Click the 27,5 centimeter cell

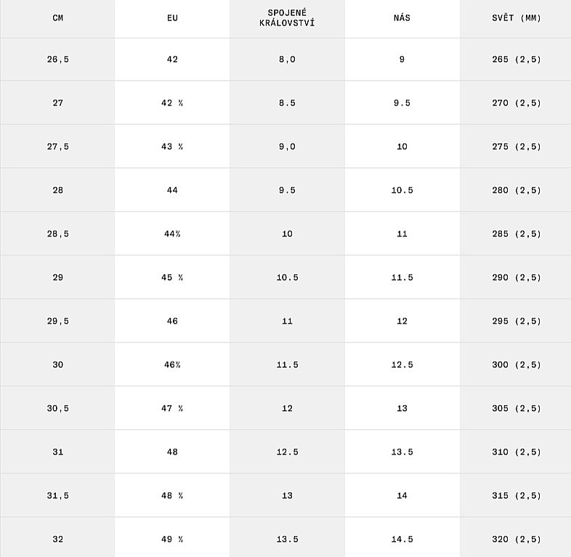click(x=57, y=147)
